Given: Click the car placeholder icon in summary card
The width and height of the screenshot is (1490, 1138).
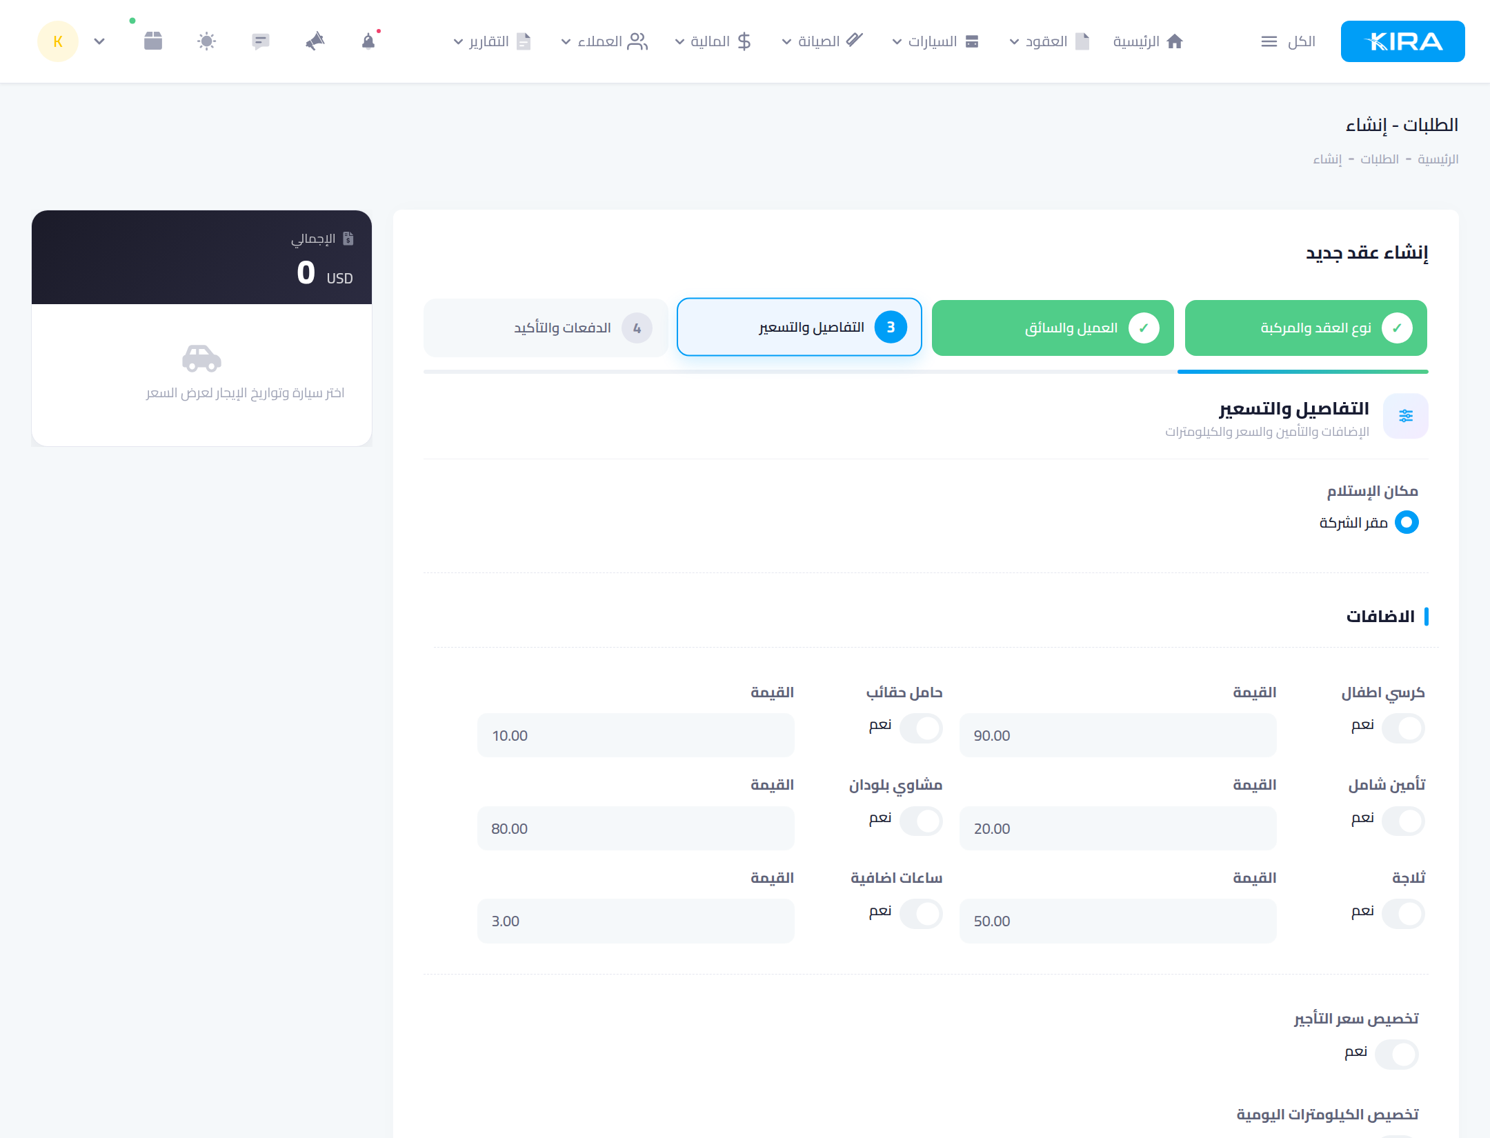Looking at the screenshot, I should point(201,358).
